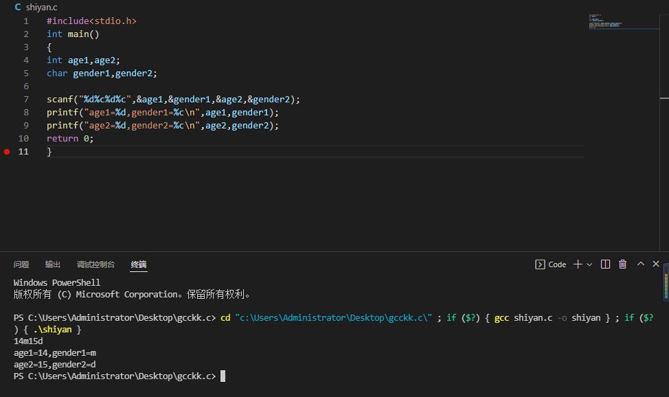Click the minimap code preview
669x397 pixels.
tap(605, 21)
